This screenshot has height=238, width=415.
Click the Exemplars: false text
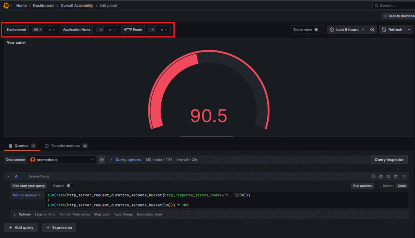click(150, 215)
